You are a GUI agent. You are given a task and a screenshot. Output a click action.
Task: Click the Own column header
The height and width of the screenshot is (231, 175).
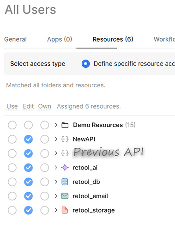[x=45, y=106]
